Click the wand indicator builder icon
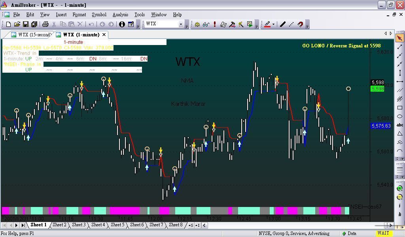Screen dimensions: 405x237 [x=241, y=24]
